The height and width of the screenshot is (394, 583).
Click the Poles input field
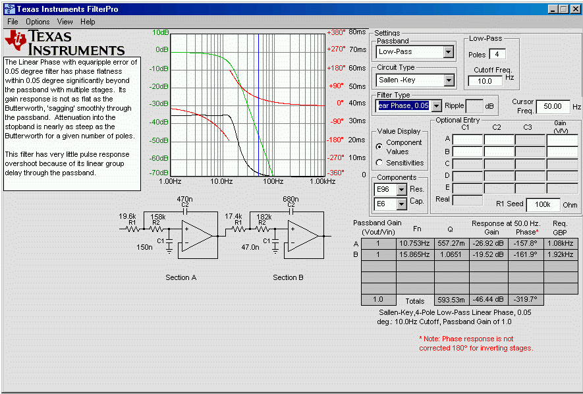tap(497, 54)
